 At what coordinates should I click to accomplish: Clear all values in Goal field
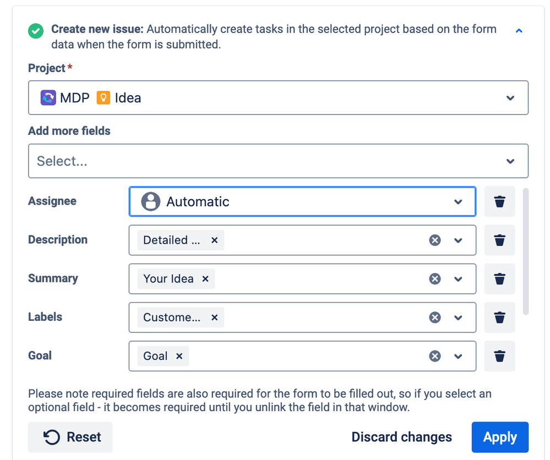pos(435,356)
